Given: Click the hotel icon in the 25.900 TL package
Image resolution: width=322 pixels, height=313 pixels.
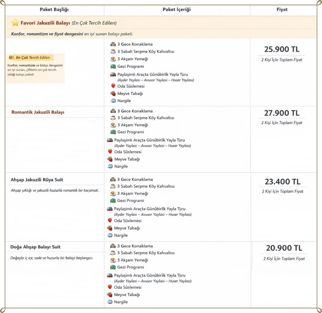Looking at the screenshot, I should [113, 44].
